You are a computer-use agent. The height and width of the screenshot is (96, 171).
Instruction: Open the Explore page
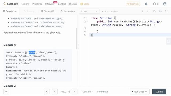[x=25, y=4]
